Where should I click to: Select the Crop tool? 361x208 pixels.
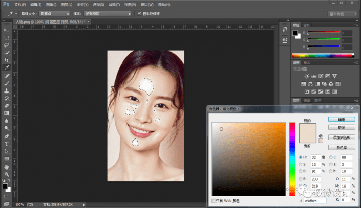[7, 60]
